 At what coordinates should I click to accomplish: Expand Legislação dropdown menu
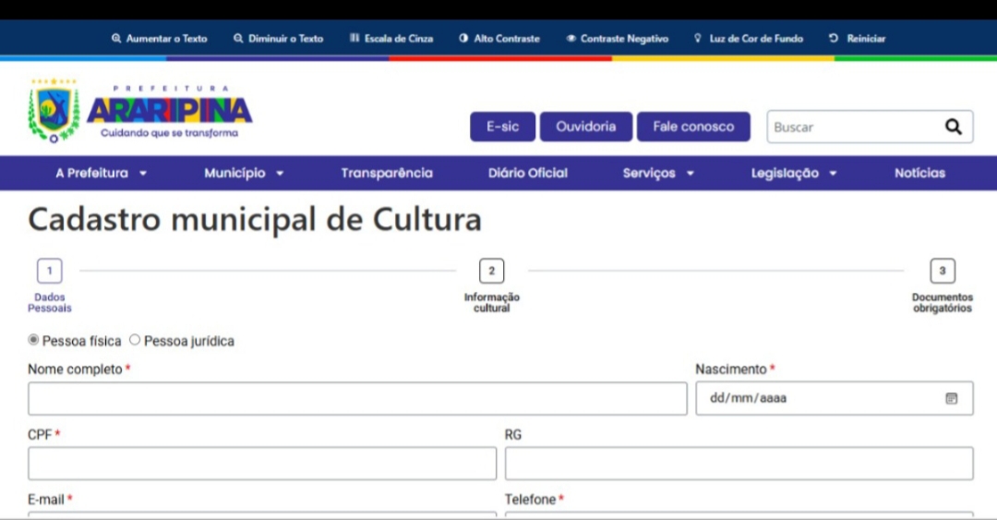[794, 173]
